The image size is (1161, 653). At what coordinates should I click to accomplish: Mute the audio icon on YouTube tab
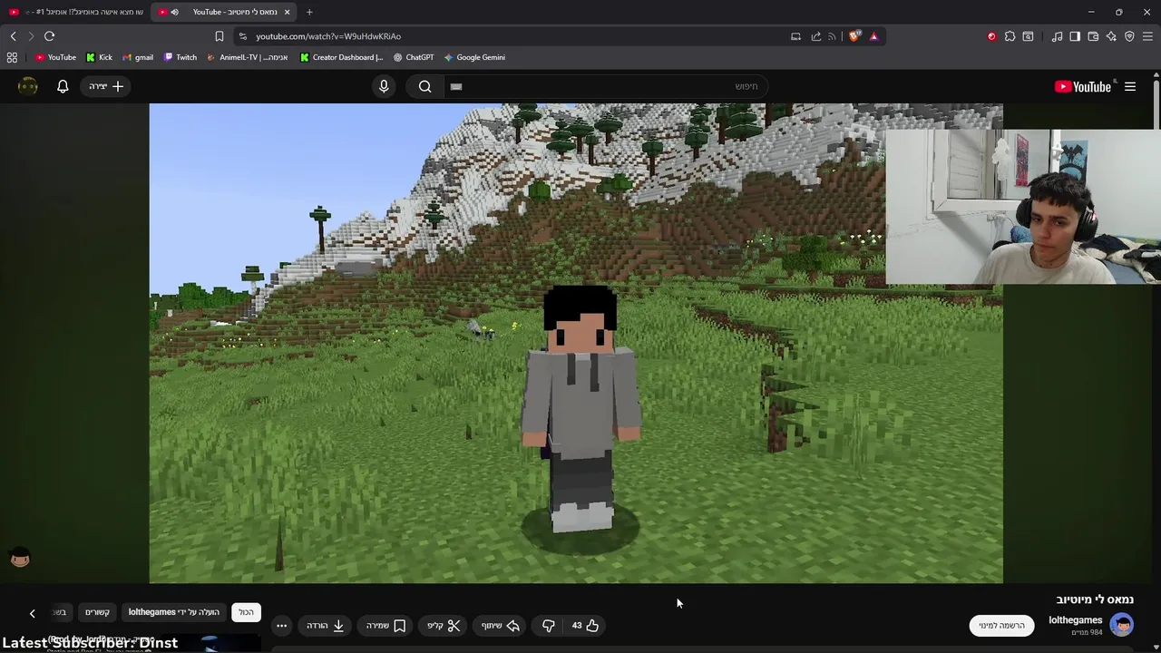174,12
